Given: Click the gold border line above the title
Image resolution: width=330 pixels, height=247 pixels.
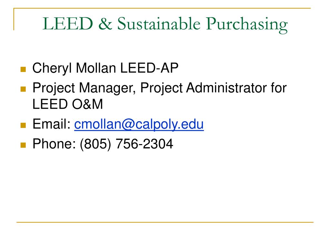Looking at the screenshot, I should tap(162, 8).
